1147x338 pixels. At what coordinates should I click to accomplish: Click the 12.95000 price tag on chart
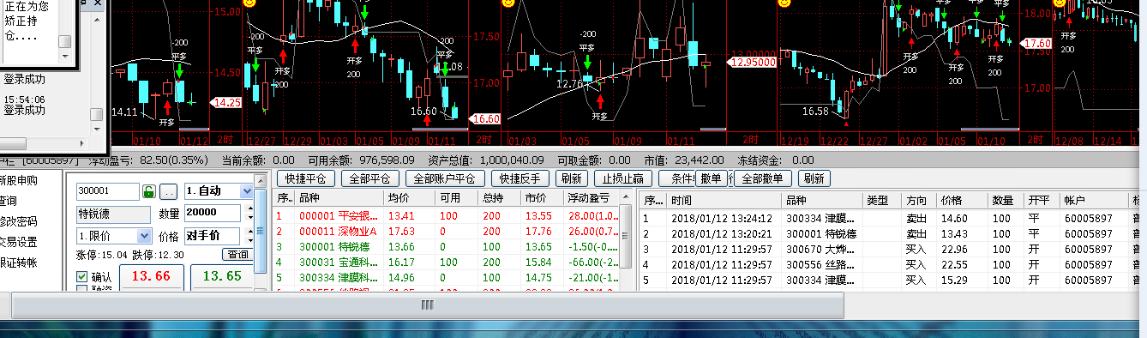coord(752,62)
